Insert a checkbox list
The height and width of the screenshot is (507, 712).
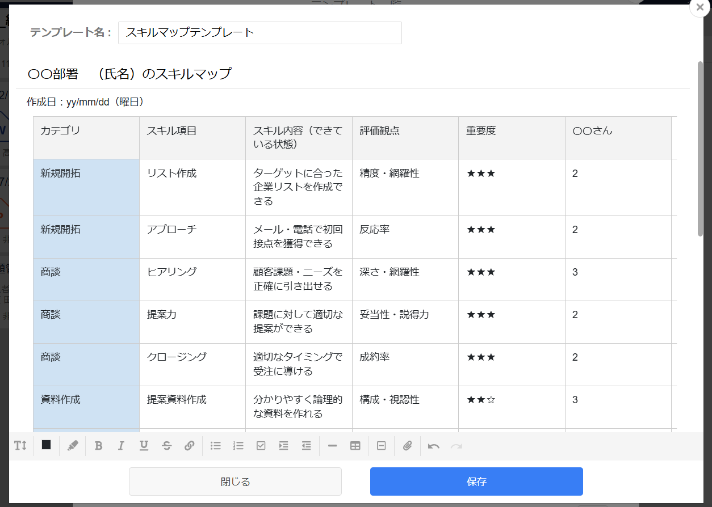261,446
